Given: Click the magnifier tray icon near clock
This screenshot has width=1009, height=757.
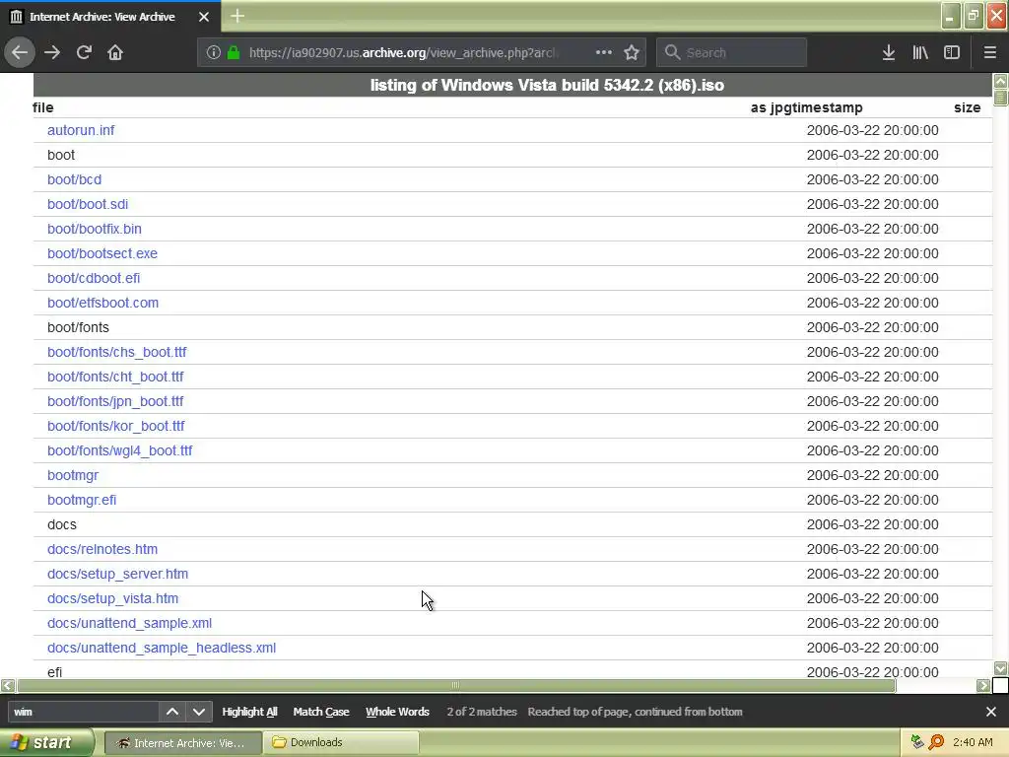Looking at the screenshot, I should pyautogui.click(x=936, y=742).
